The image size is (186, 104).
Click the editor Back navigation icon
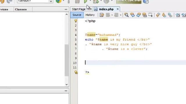click(108, 15)
